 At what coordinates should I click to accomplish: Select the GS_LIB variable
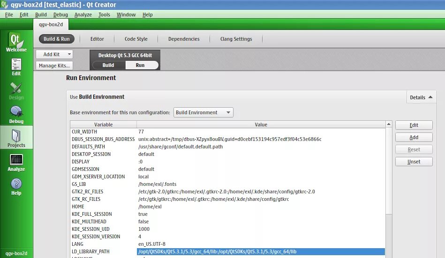click(x=79, y=184)
